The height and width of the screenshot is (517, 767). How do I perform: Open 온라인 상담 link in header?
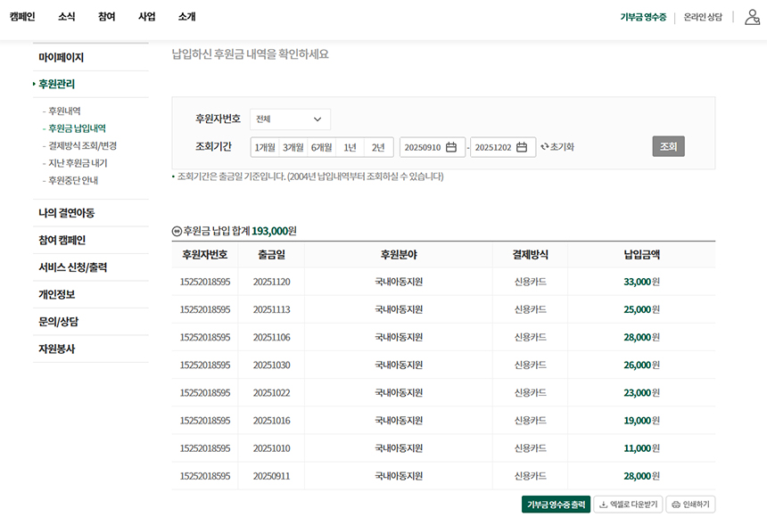(x=703, y=17)
